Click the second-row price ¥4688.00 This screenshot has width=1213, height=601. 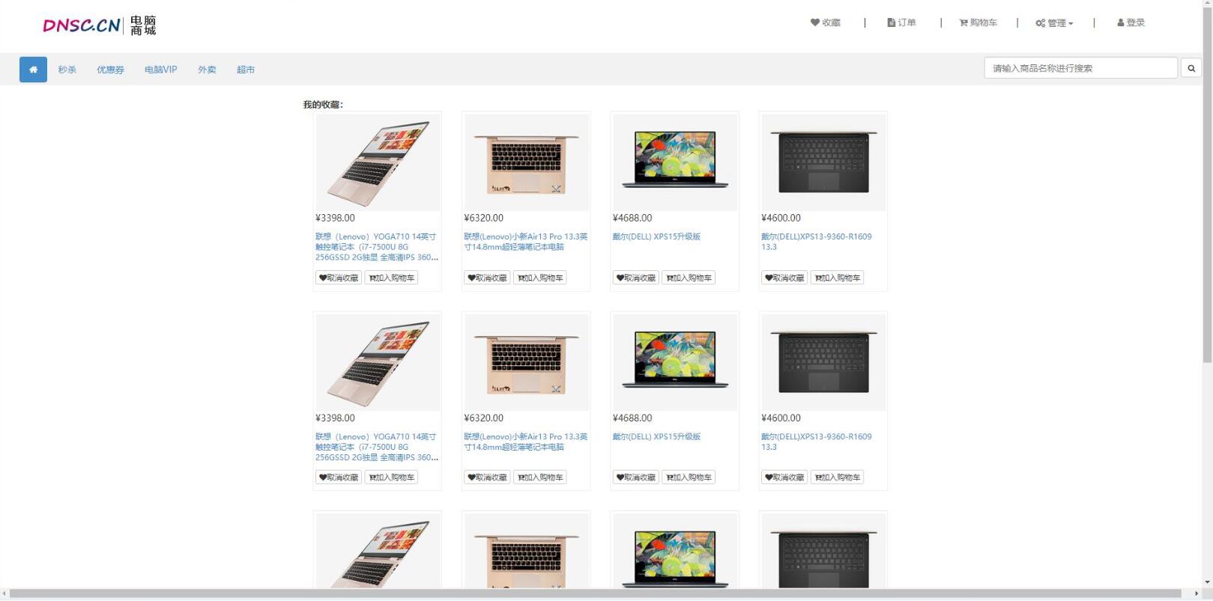tap(632, 418)
